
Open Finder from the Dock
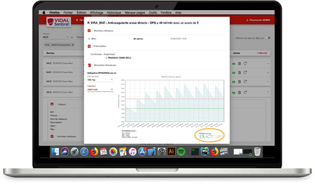click(55, 151)
